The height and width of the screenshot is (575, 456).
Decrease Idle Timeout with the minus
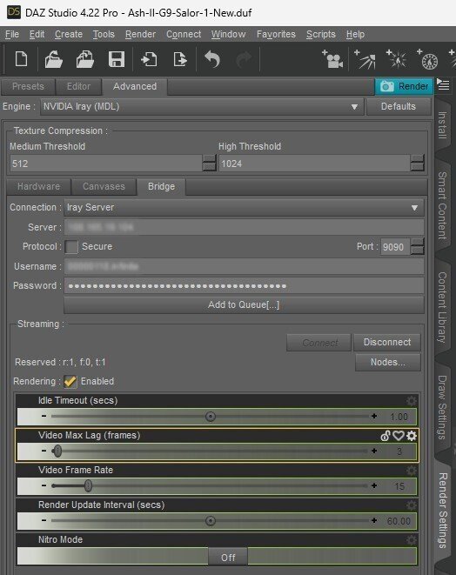[x=44, y=416]
